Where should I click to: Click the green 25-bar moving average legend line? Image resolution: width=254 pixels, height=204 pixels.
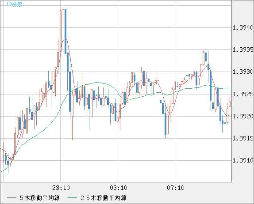(72, 198)
